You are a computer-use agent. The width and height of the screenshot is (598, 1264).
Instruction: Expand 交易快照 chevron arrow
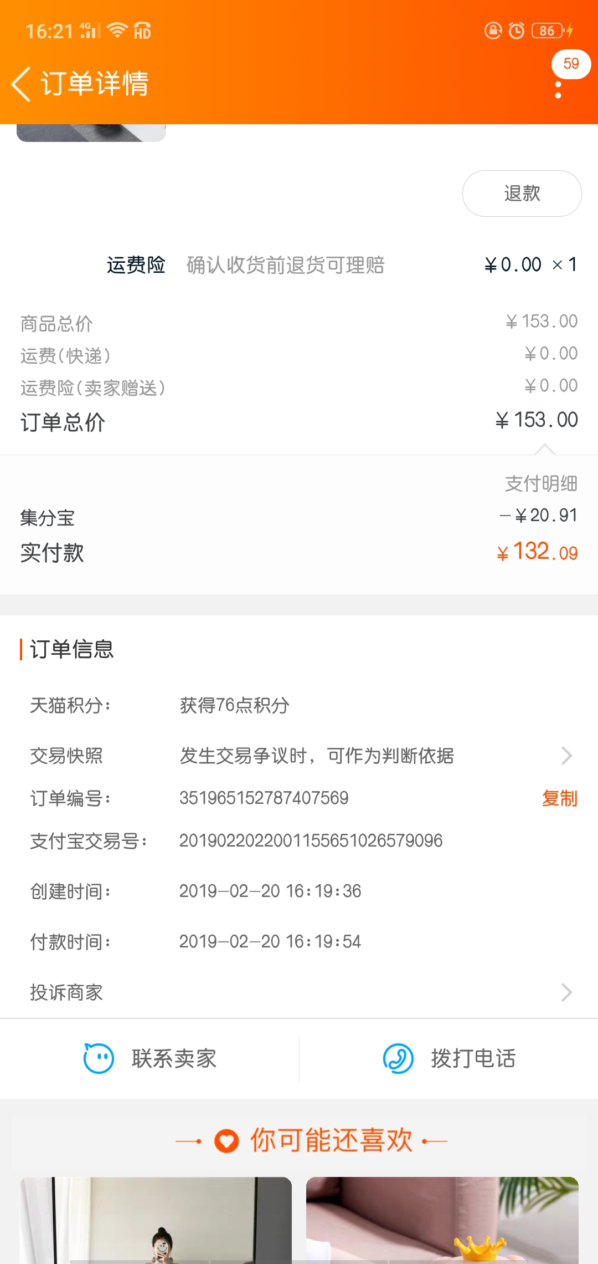click(x=566, y=756)
